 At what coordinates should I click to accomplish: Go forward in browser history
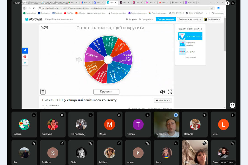pyautogui.click(x=29, y=8)
